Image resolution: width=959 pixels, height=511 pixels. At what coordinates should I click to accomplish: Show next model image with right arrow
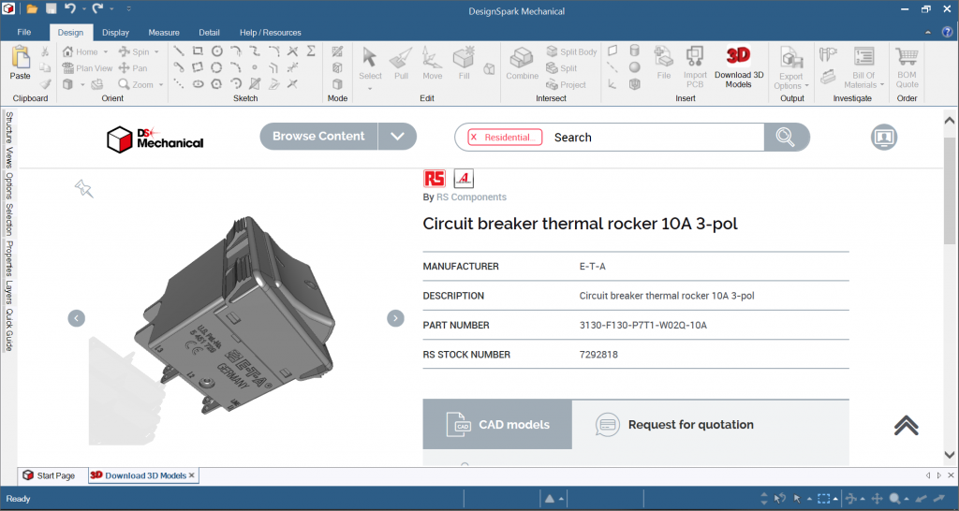tap(395, 318)
